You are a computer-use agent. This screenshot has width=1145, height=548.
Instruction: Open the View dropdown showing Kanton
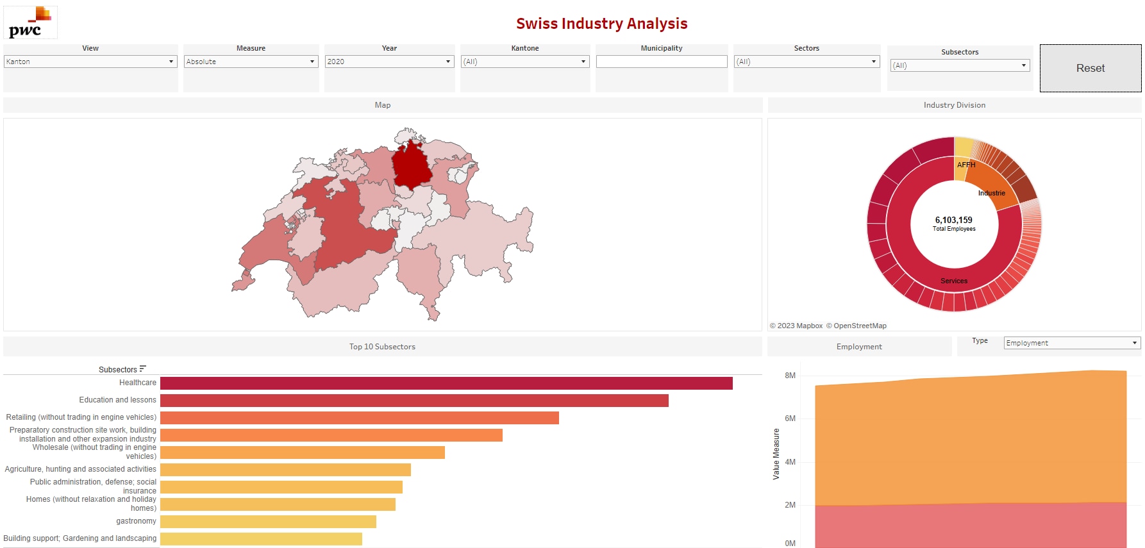90,62
